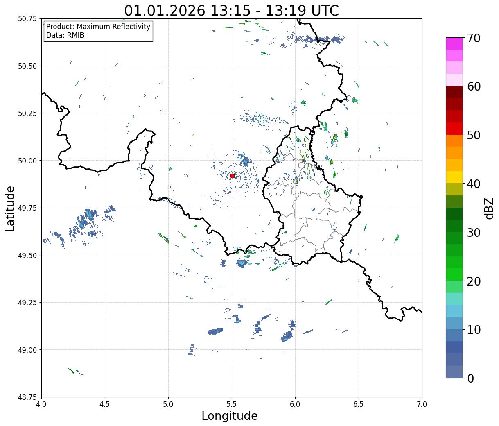Click the 6.5 longitude tick label
This screenshot has width=499, height=426.
coord(359,404)
